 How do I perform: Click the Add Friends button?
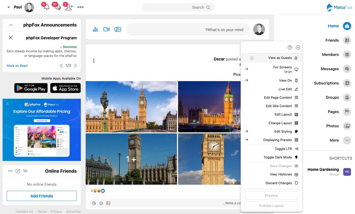click(x=42, y=196)
